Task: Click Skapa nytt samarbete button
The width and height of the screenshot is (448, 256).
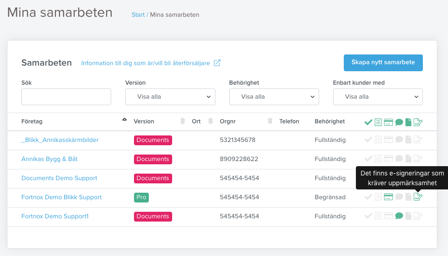Action: coord(383,62)
